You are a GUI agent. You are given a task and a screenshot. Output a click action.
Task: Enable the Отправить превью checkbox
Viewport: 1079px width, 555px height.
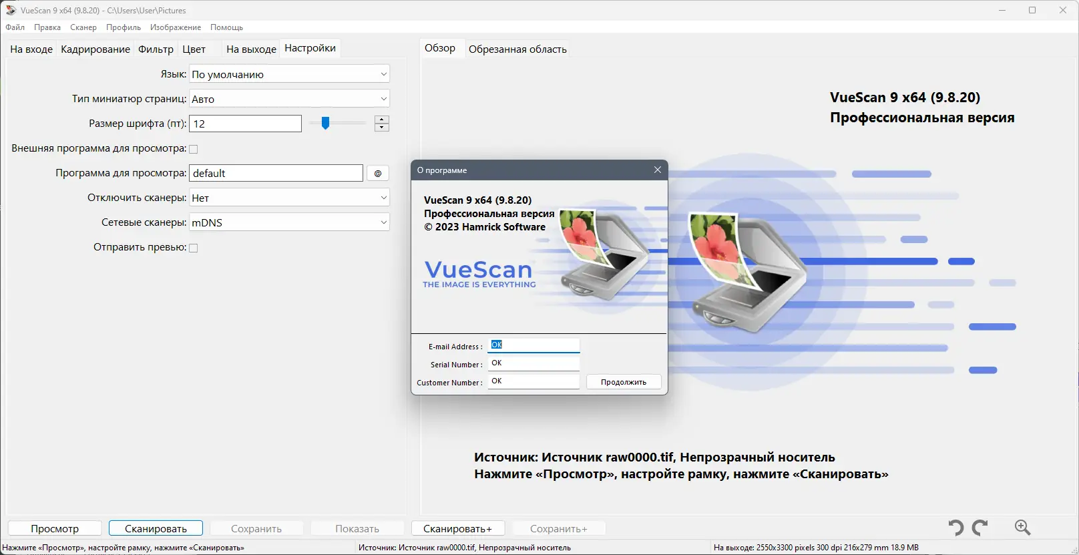[194, 248]
